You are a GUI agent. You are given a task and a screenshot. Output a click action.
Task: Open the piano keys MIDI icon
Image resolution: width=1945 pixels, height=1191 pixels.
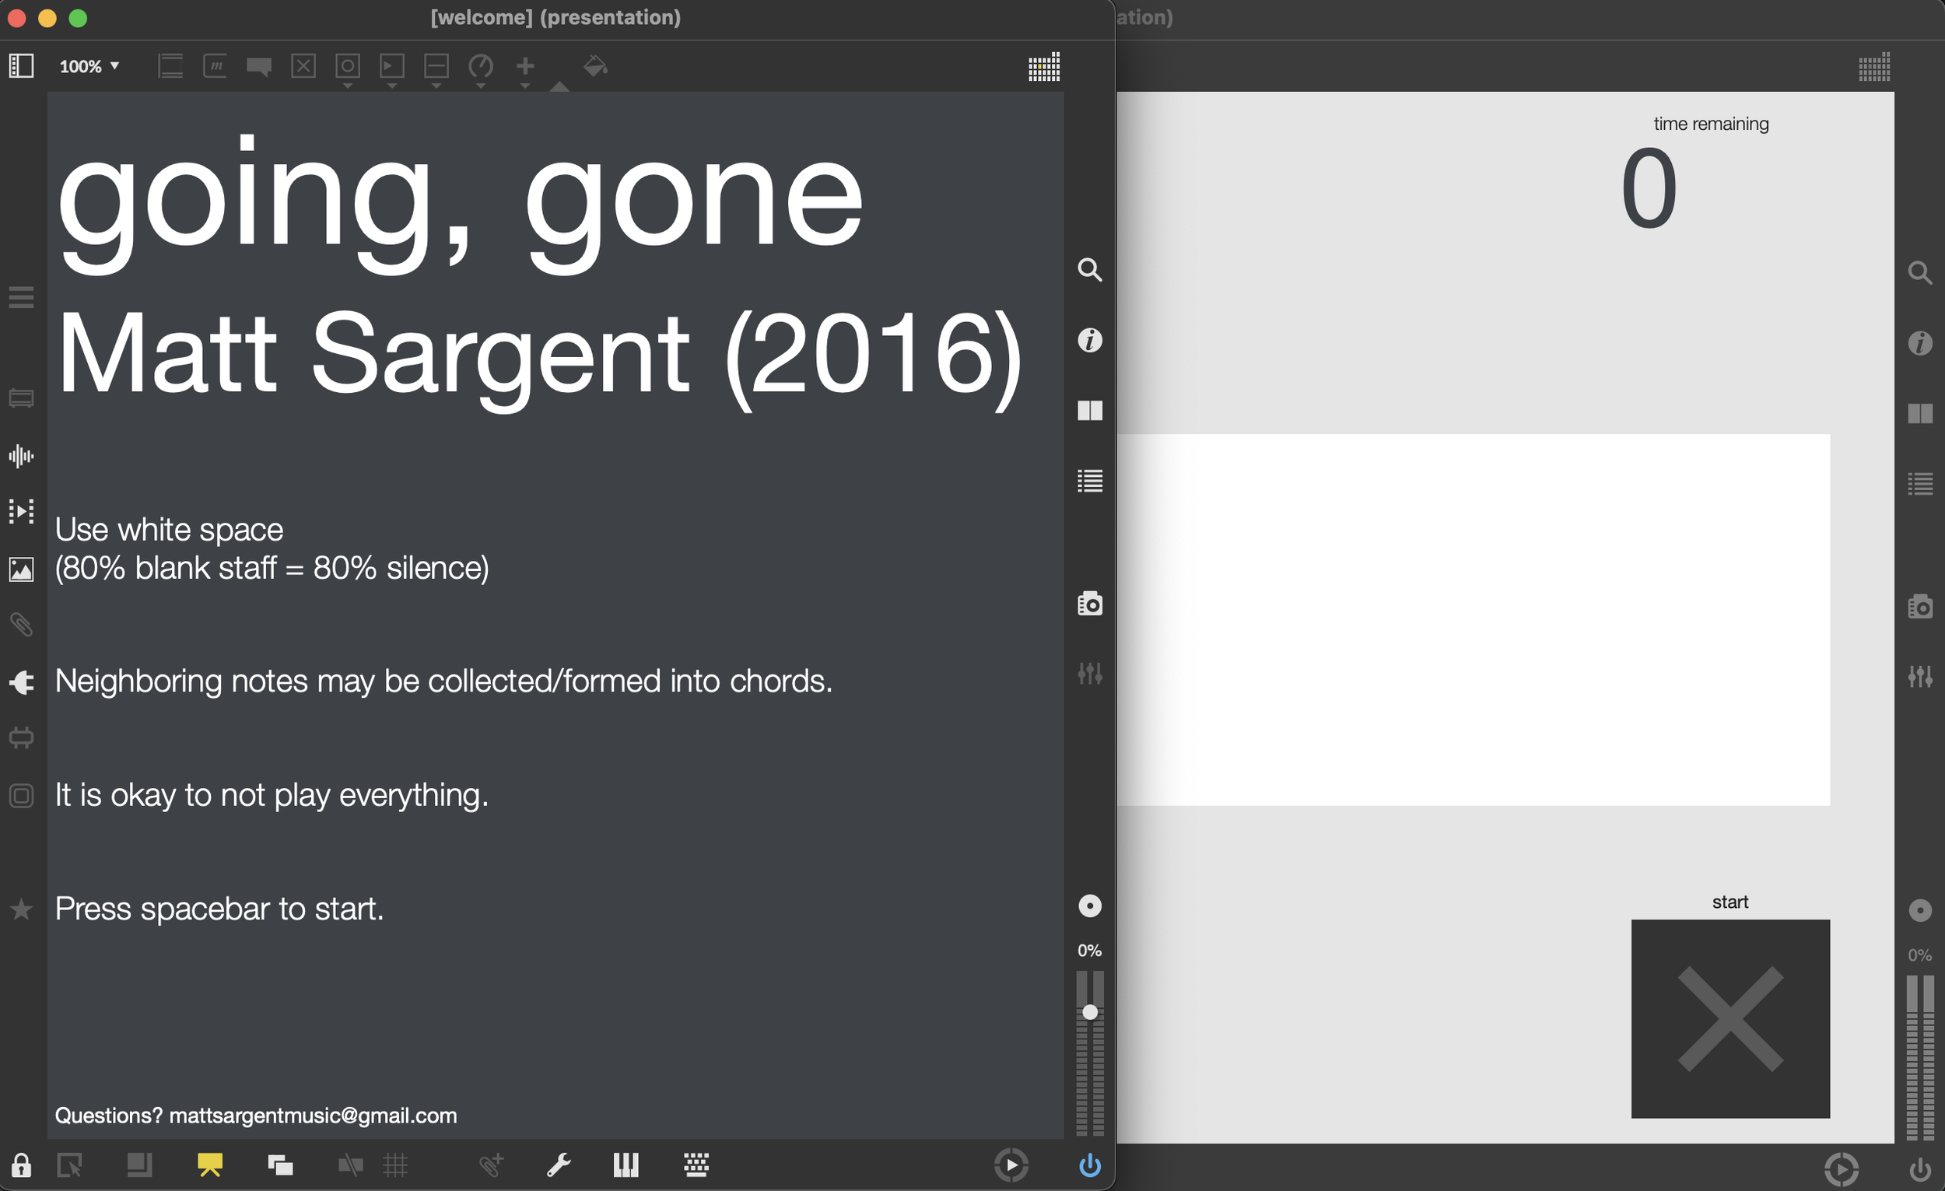[626, 1165]
